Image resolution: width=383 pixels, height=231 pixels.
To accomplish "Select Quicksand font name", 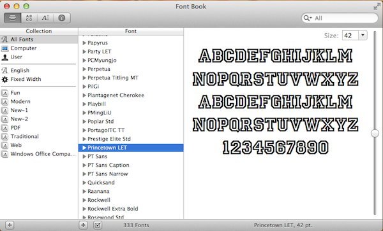I will (x=101, y=183).
